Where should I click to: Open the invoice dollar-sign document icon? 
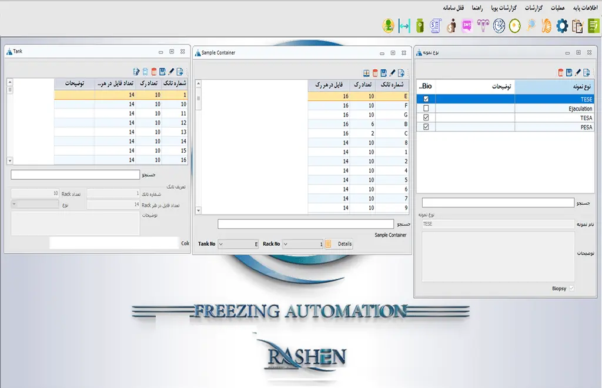(x=435, y=25)
